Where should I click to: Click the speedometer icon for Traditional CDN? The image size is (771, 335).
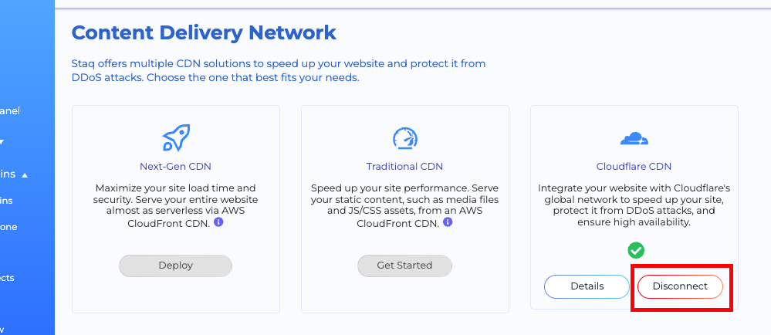pos(404,139)
